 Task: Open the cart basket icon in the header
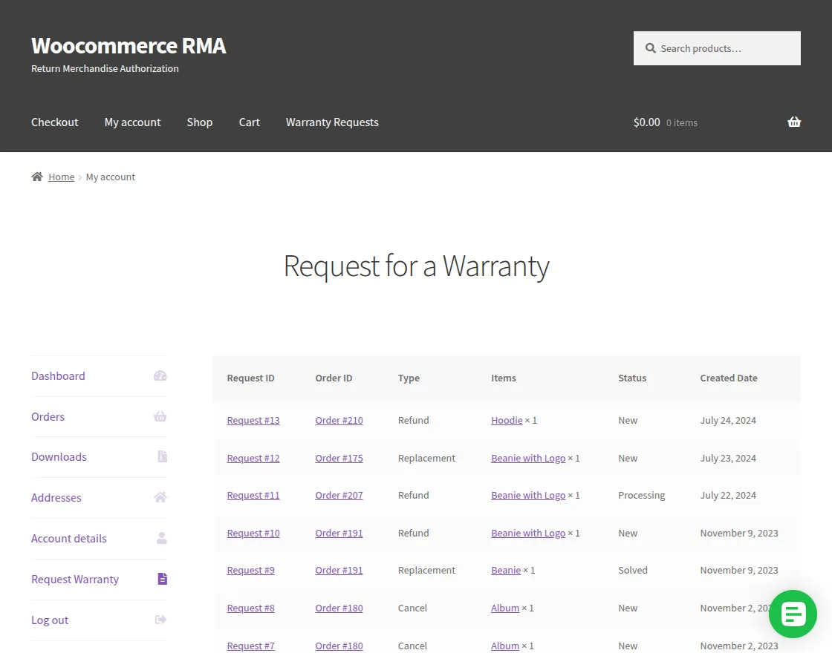coord(793,122)
